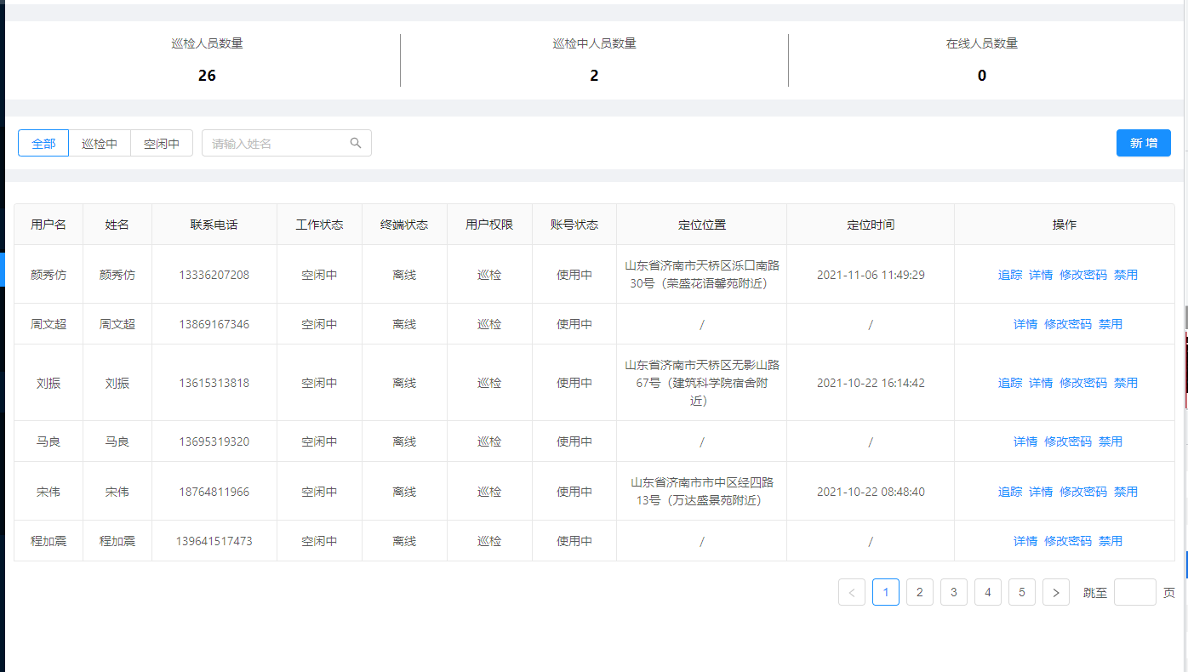Click the 请输入姓名 search field
Viewport: 1188px width, 672px height.
272,143
